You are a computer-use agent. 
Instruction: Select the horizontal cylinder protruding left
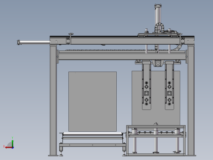34,42
